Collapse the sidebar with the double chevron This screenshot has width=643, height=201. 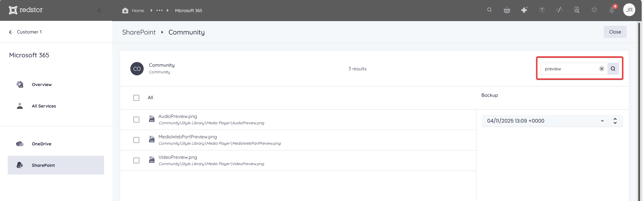tap(100, 10)
